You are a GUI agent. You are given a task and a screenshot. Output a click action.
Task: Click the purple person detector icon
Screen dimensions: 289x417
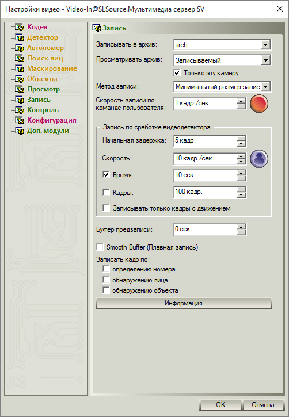tap(259, 159)
